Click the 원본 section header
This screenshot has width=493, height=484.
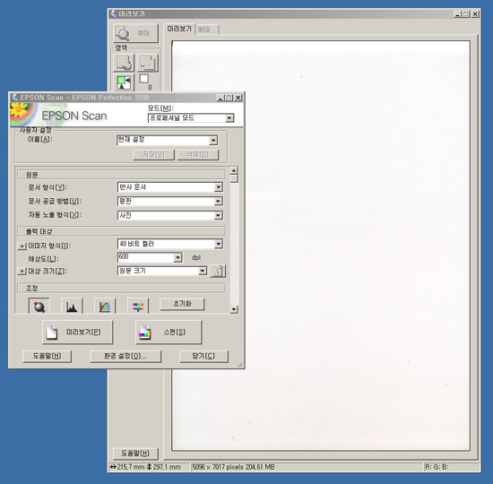click(x=121, y=175)
